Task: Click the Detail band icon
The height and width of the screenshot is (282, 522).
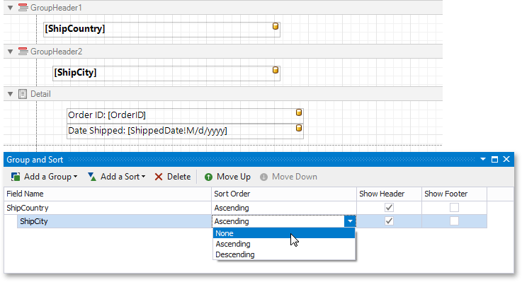Action: click(x=23, y=94)
